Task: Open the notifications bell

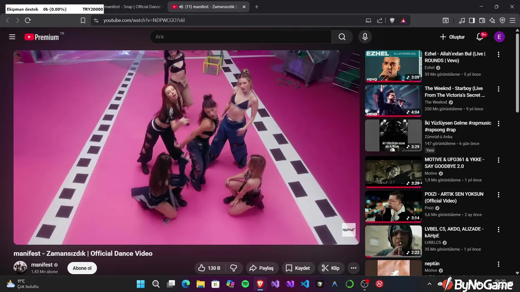Action: [480, 37]
